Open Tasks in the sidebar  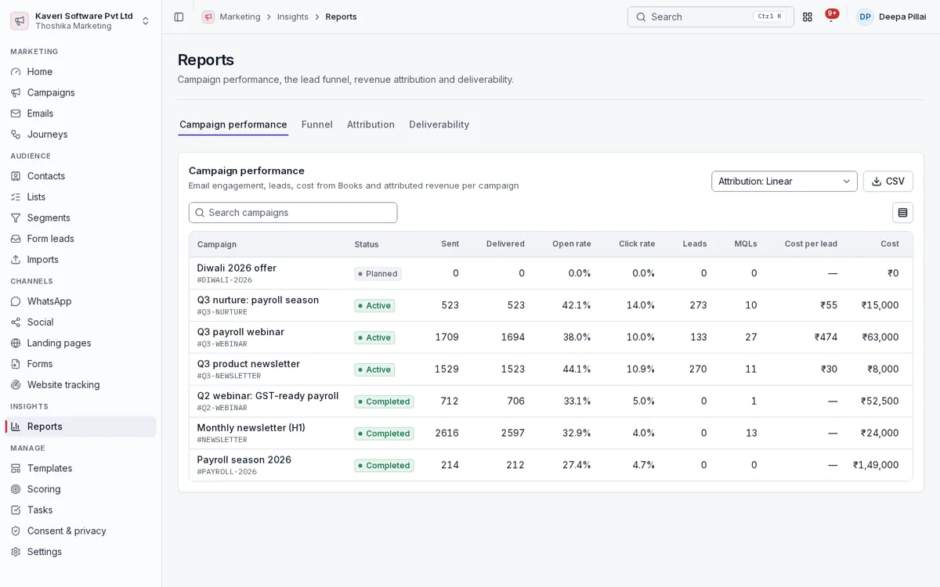coord(81,510)
